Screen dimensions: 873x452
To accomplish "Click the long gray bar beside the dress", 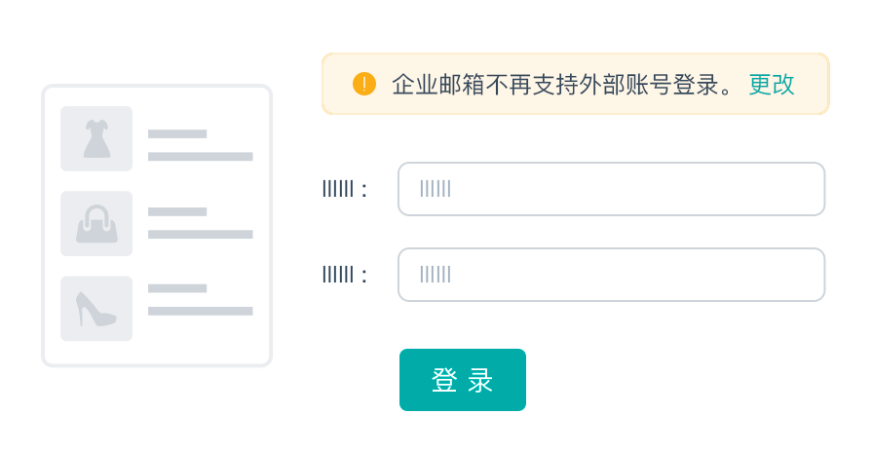I will coord(201,157).
